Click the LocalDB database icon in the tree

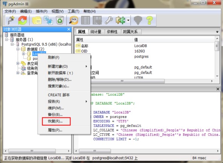[29, 54]
